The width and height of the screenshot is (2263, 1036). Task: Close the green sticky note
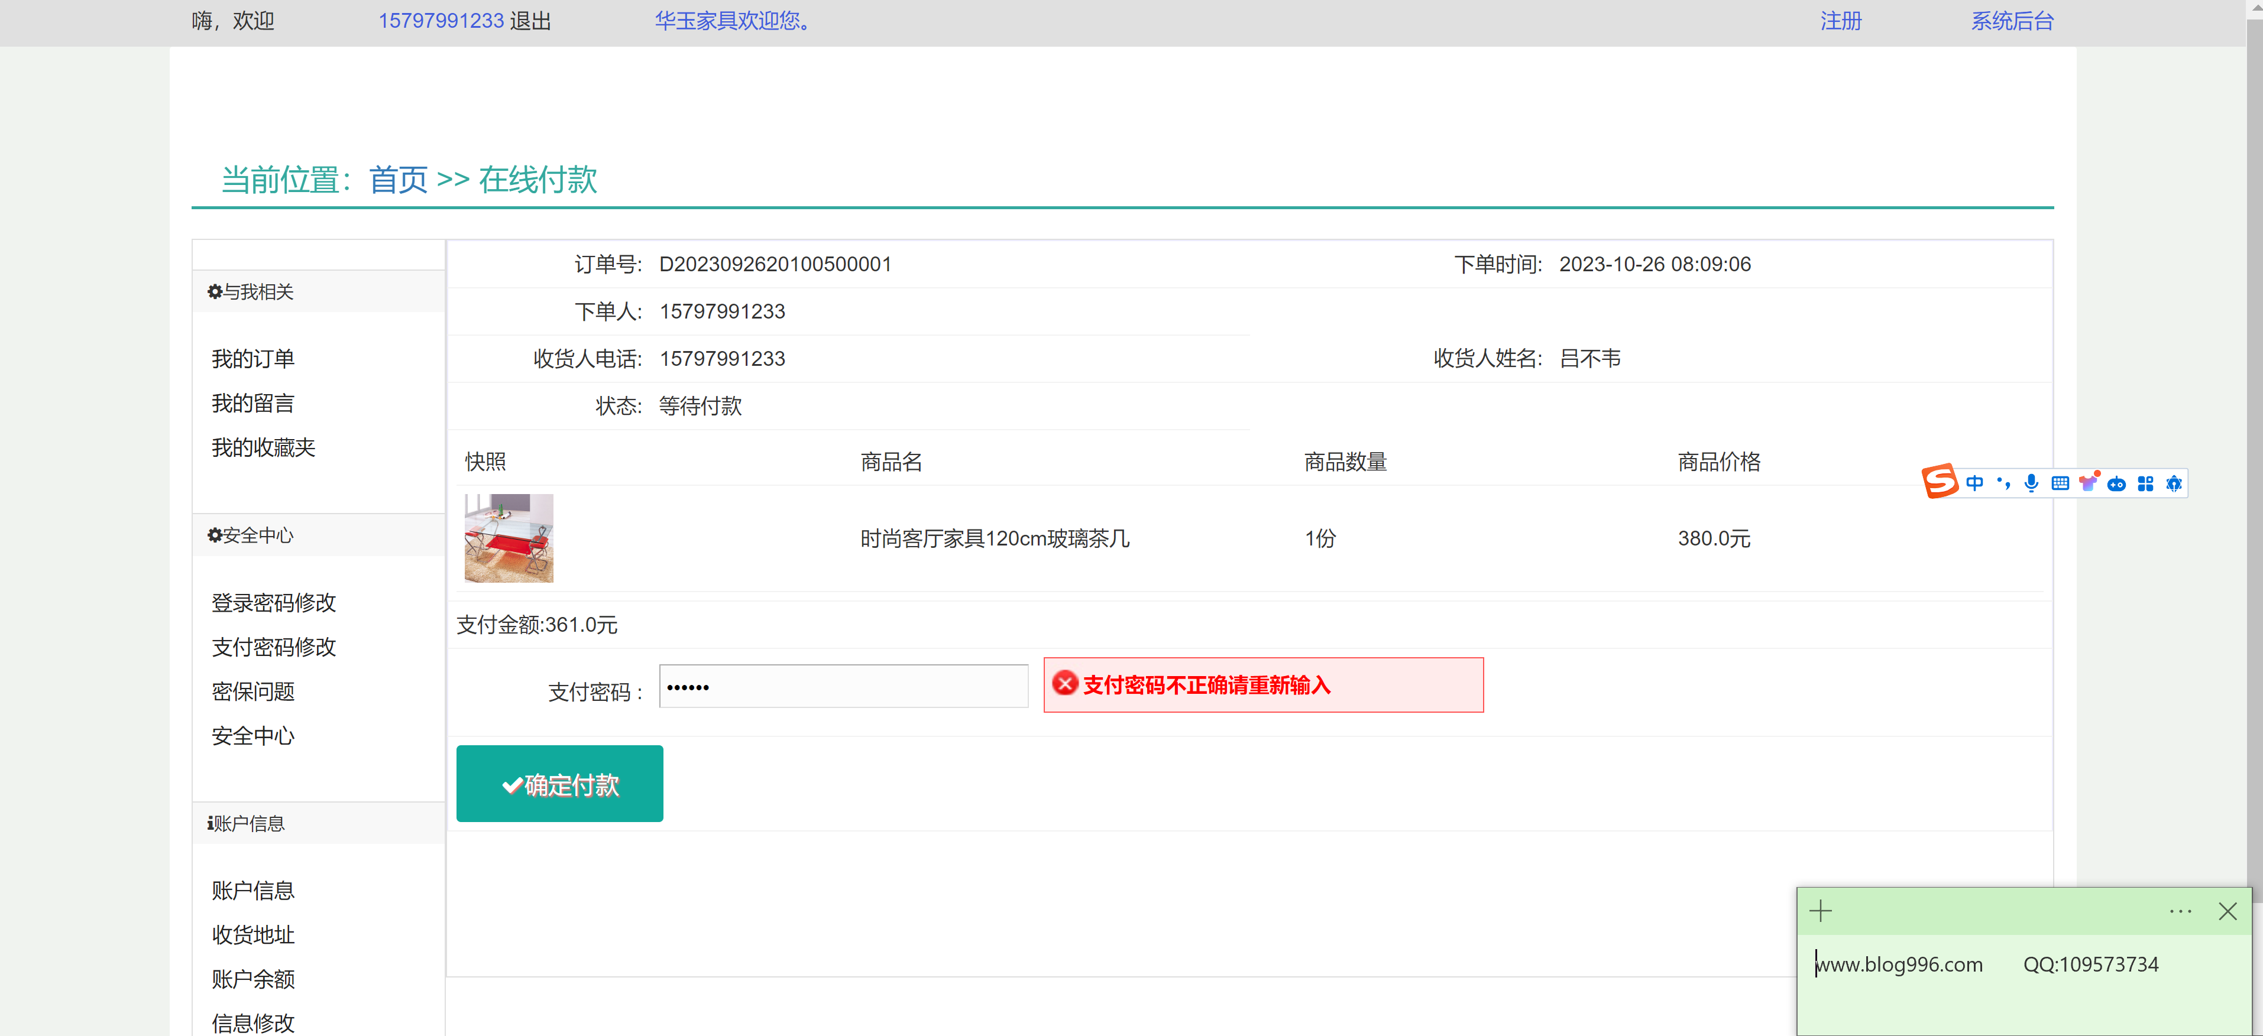click(x=2228, y=911)
